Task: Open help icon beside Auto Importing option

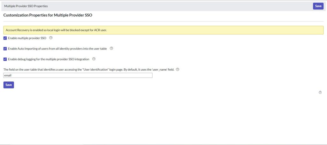Action: click(111, 49)
